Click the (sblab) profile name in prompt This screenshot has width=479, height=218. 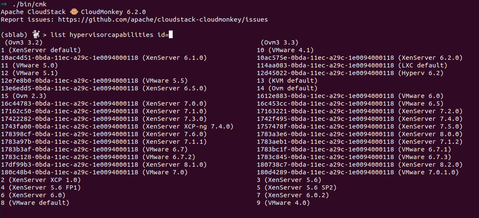pos(14,35)
